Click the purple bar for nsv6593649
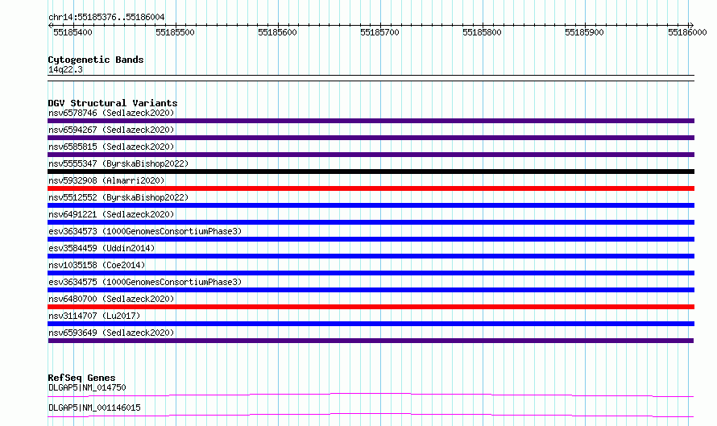Viewport: 717px width, 426px height. (371, 341)
